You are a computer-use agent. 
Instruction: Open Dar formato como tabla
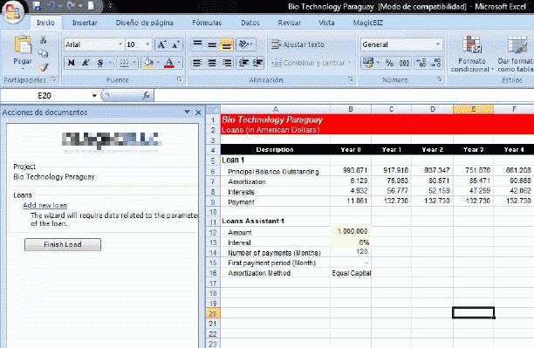[x=516, y=54]
